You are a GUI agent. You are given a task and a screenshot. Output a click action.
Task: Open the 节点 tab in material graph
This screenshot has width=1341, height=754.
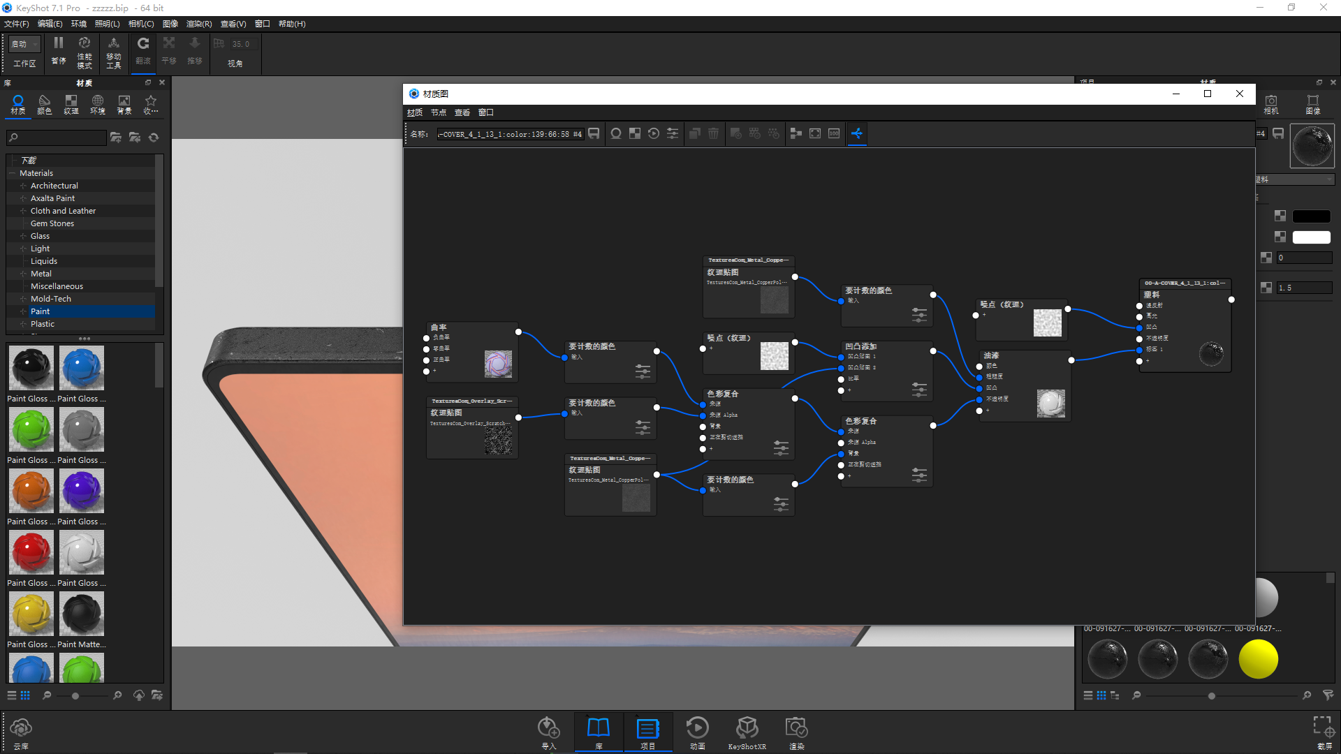coord(439,112)
